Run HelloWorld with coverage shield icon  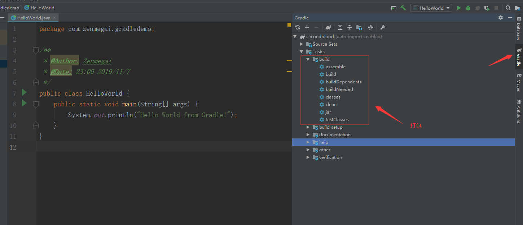[x=487, y=8]
